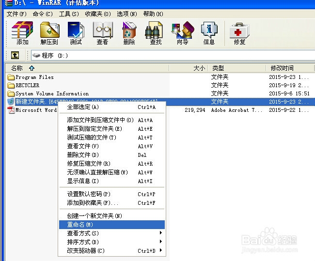Screen dimensions: 315x261
Task: Open the 命令(C) menu
Action: coord(43,14)
